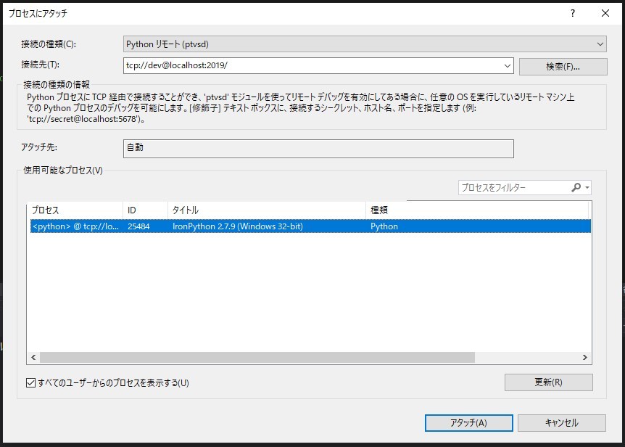Click the ? help button in title bar
This screenshot has height=447, width=625.
pyautogui.click(x=573, y=13)
